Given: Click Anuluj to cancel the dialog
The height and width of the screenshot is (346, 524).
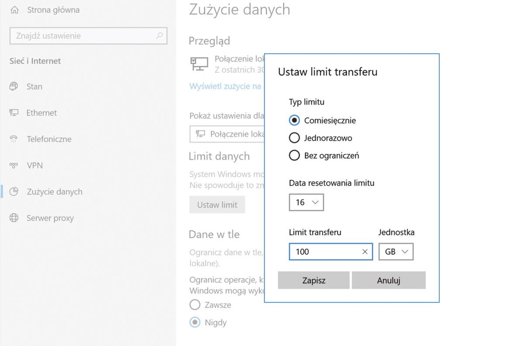Looking at the screenshot, I should pyautogui.click(x=388, y=280).
